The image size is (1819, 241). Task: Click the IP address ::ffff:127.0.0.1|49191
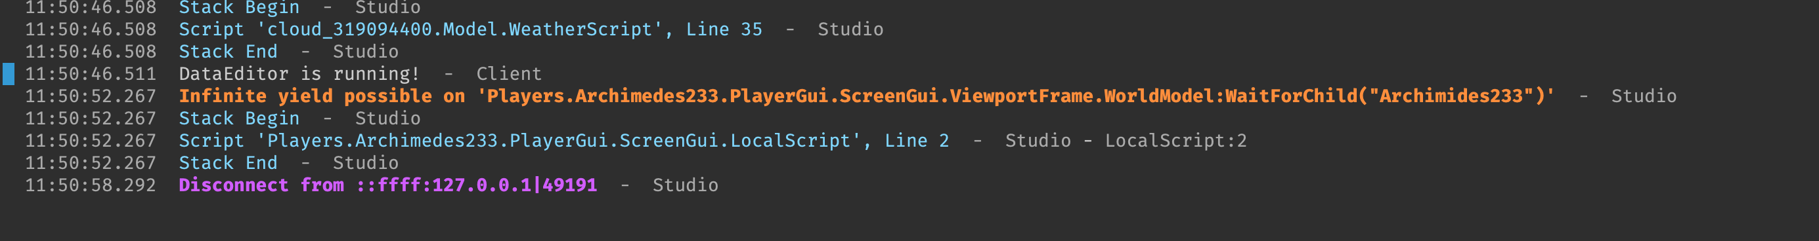[x=477, y=185]
